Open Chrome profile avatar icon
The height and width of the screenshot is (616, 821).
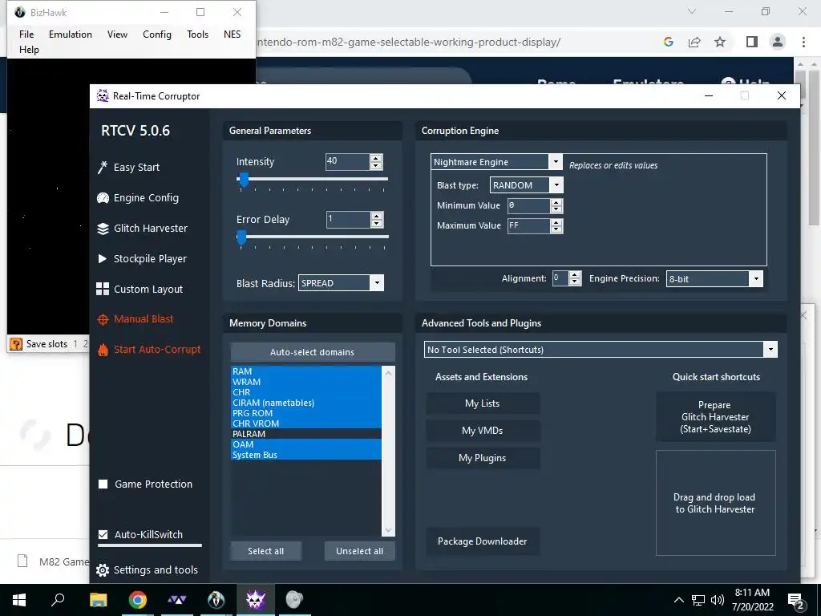pos(778,42)
